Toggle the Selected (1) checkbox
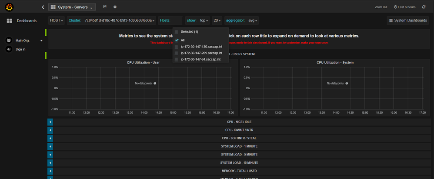 point(177,32)
